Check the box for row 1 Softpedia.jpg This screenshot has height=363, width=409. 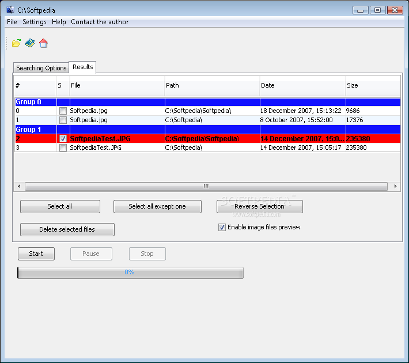(x=63, y=120)
